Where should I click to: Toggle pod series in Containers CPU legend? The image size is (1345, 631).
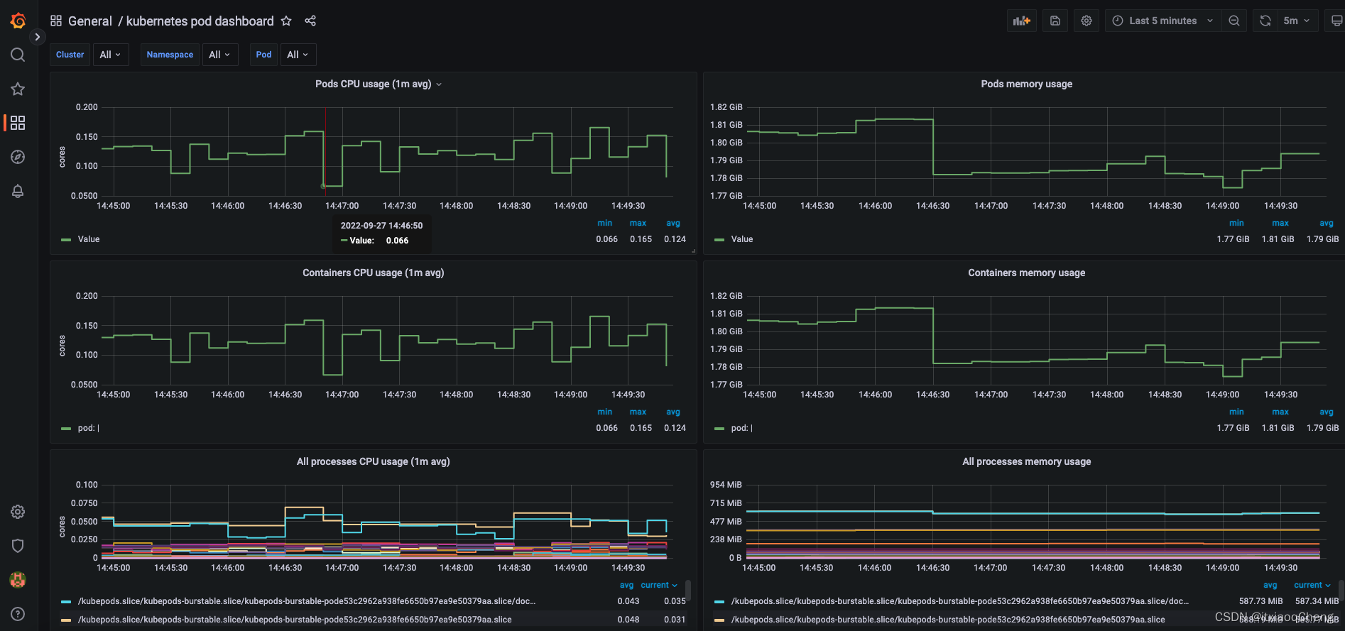[x=88, y=428]
